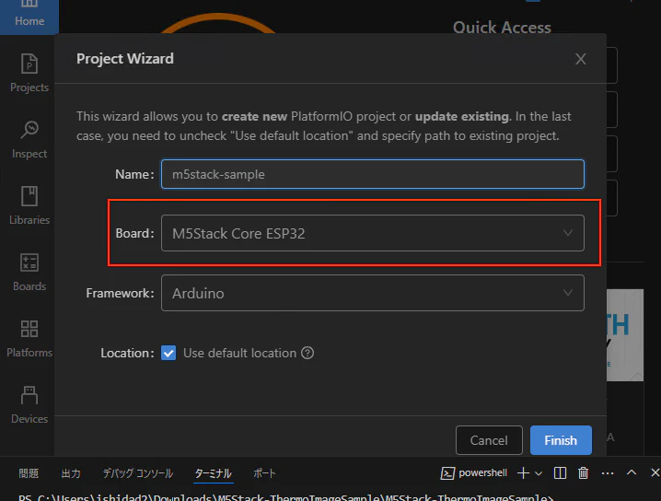The image size is (661, 501).
Task: Click the project Name input field
Action: pyautogui.click(x=373, y=174)
